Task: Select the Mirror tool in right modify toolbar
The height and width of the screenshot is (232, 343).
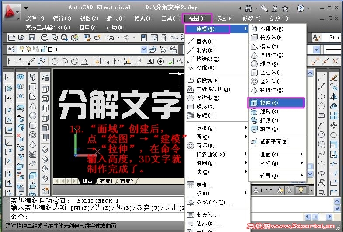Action: pyautogui.click(x=333, y=96)
